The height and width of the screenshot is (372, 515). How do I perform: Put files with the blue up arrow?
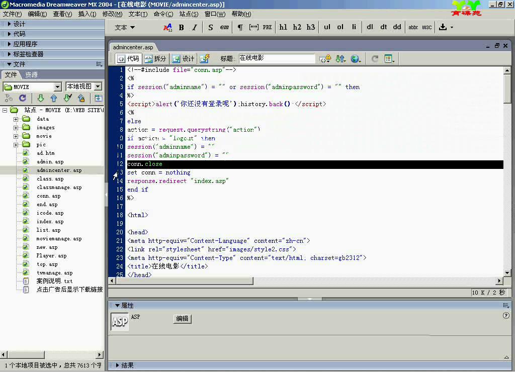[54, 98]
